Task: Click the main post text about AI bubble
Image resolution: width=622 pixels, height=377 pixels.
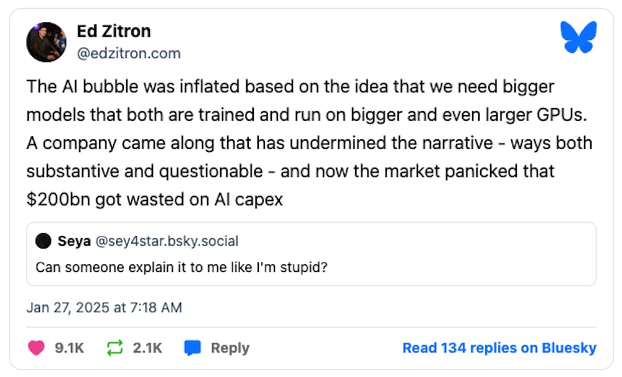Action: (309, 143)
